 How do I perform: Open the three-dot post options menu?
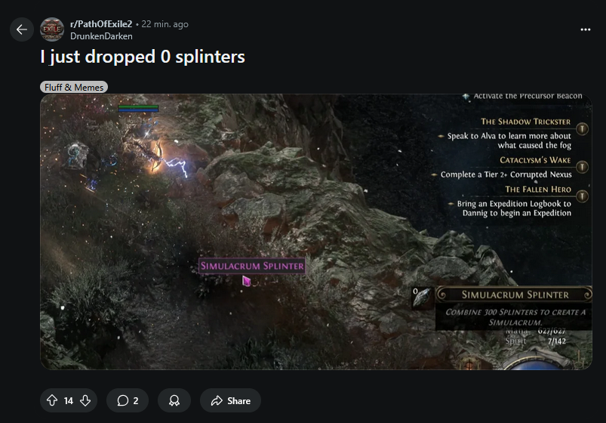(x=585, y=29)
